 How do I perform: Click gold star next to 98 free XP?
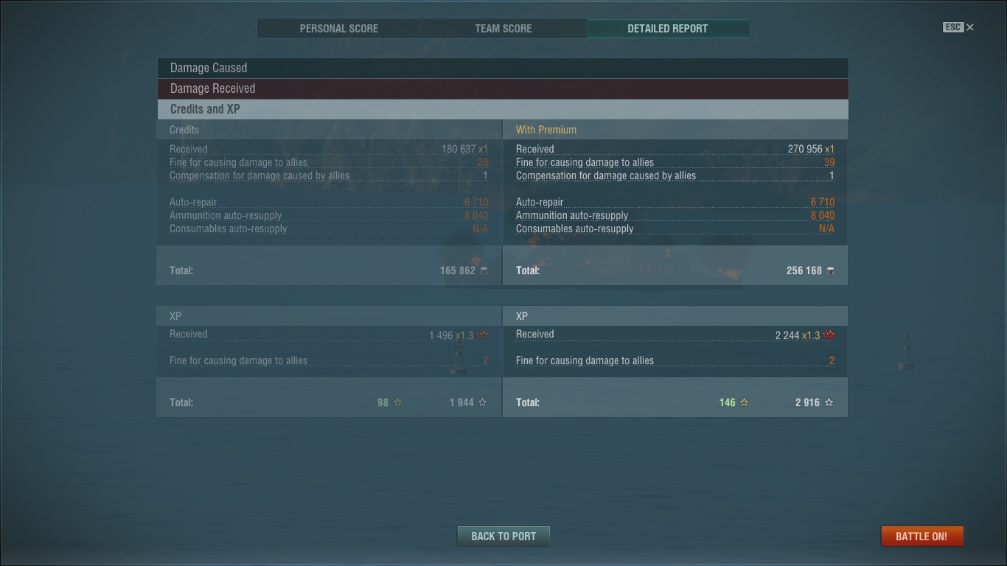(x=398, y=402)
